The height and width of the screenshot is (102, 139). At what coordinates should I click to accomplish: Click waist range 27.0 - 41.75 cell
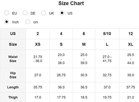pos(107,59)
